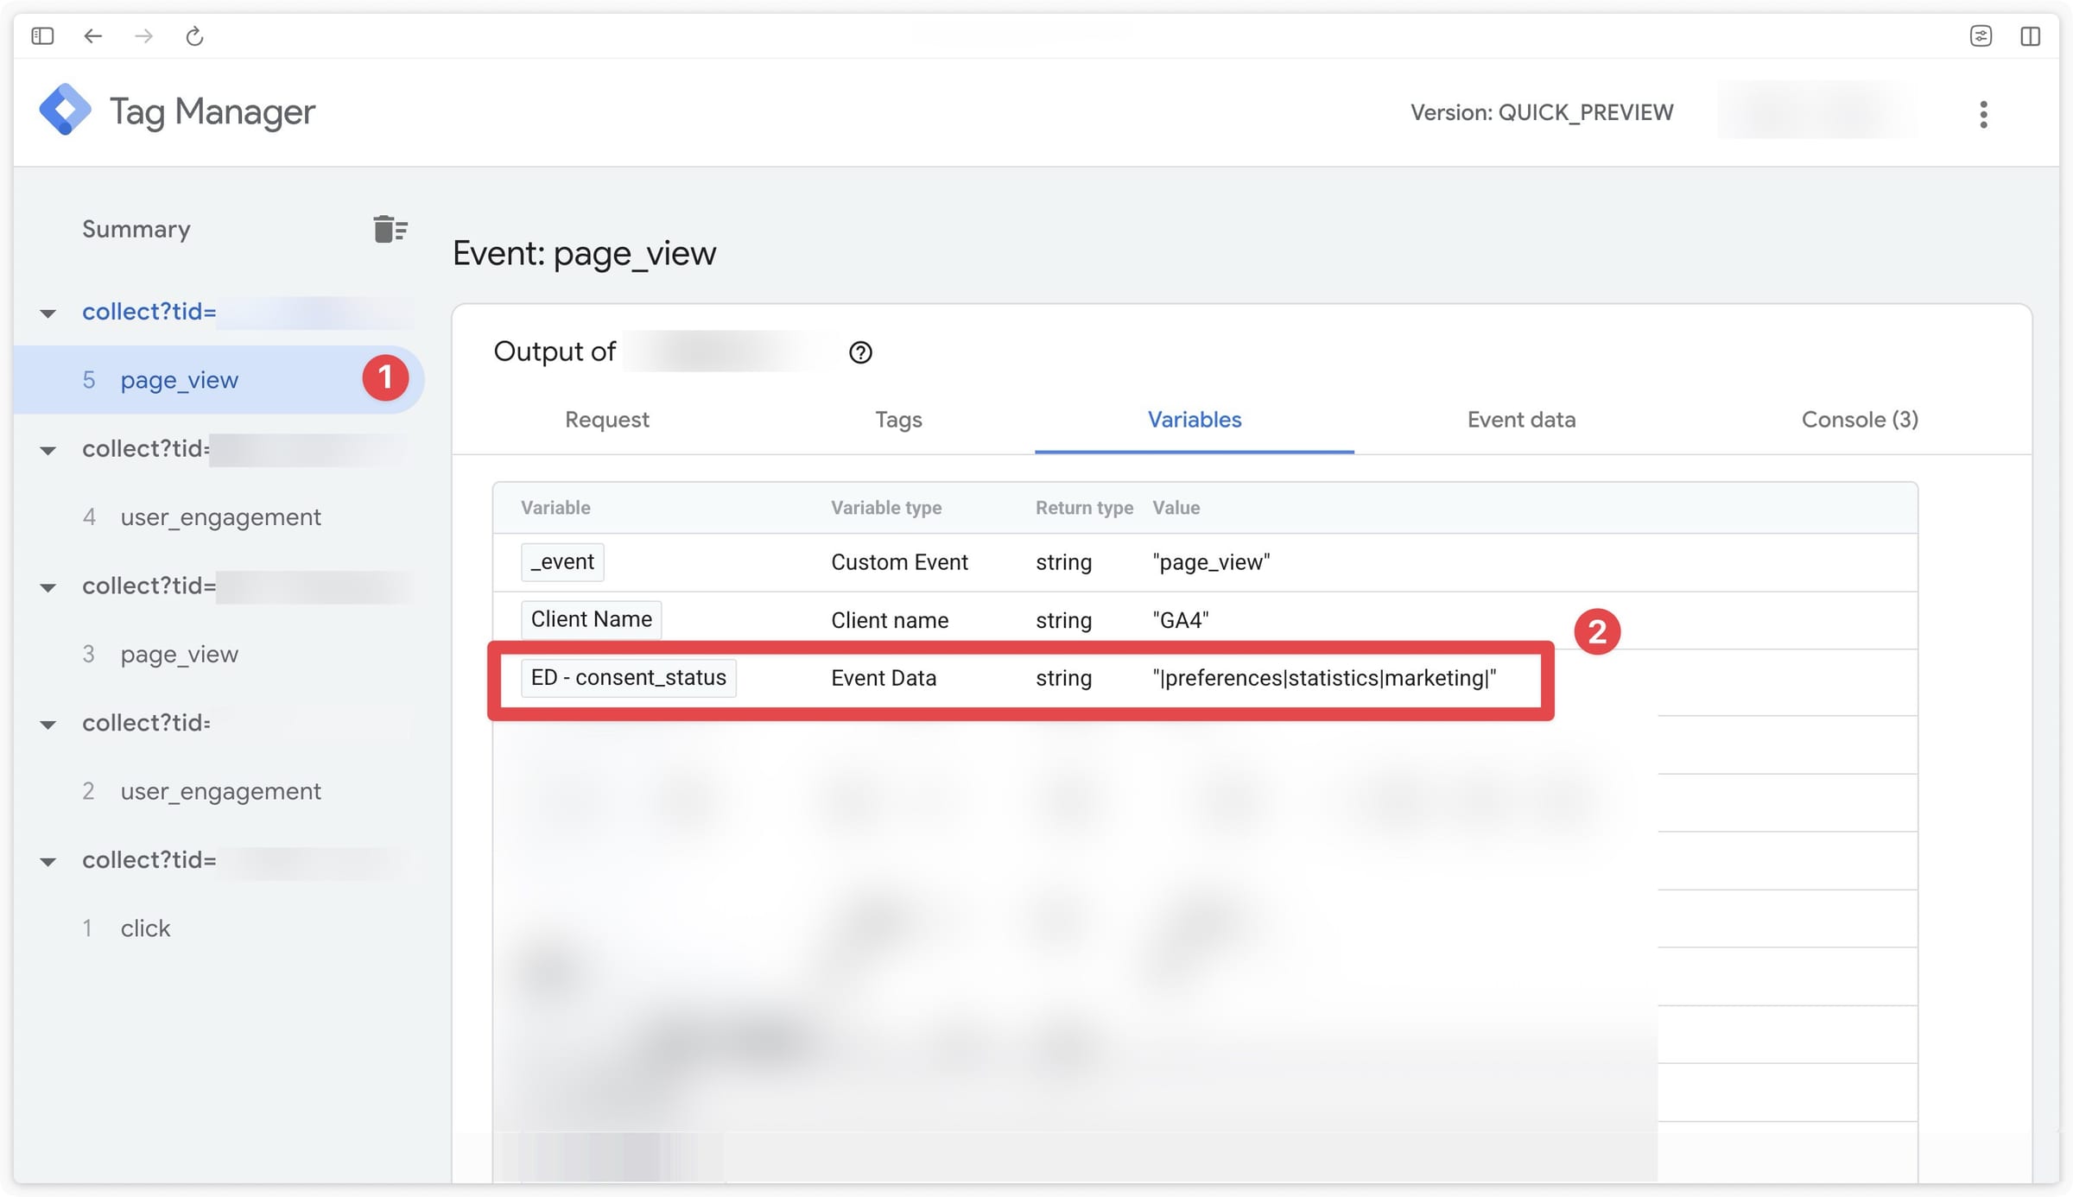Click the Variable type column header
Viewport: 2073px width, 1197px height.
(x=886, y=508)
